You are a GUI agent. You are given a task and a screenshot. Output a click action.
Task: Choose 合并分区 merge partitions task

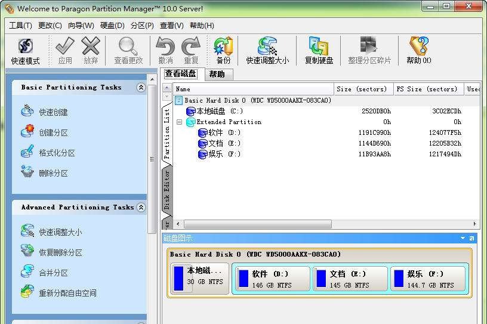pos(44,272)
